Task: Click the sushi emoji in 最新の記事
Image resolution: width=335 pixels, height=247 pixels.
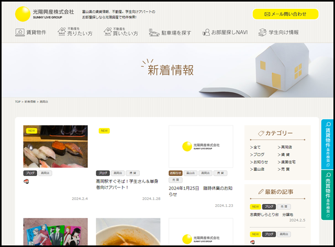Action: 252,242
